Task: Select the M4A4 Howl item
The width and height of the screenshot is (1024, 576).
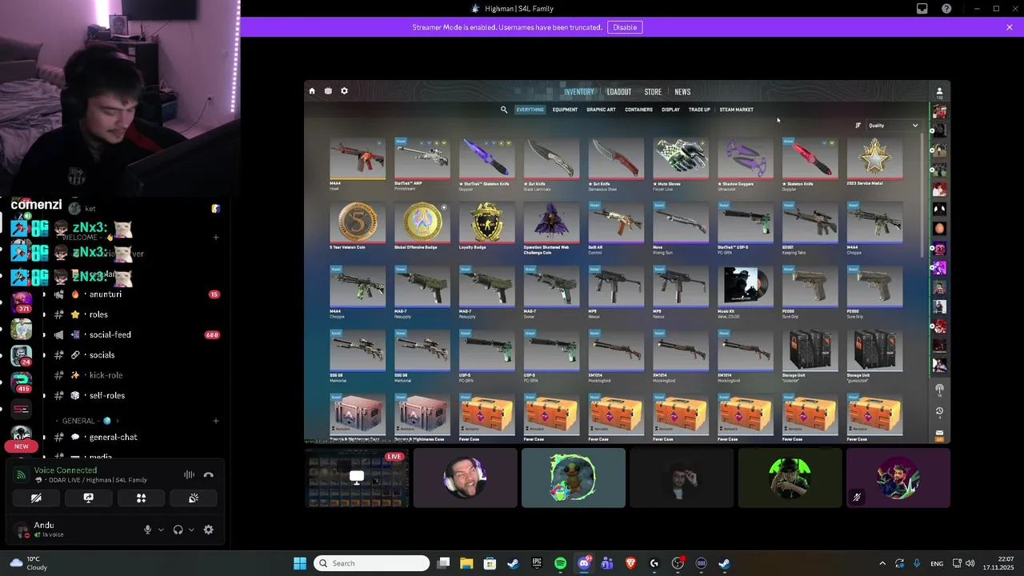Action: click(x=358, y=163)
